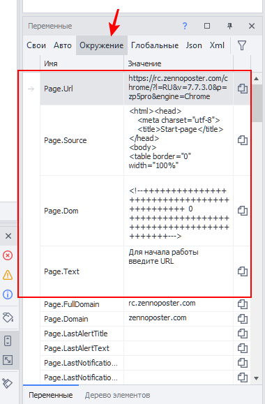Copy the Page.Domain value
Viewport: 265px width, 404px height.
[243, 319]
